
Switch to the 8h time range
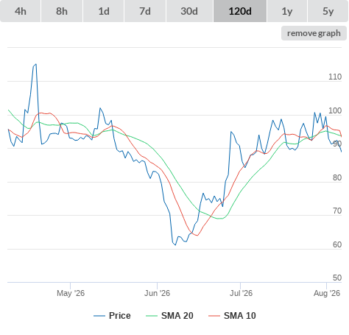pyautogui.click(x=62, y=11)
